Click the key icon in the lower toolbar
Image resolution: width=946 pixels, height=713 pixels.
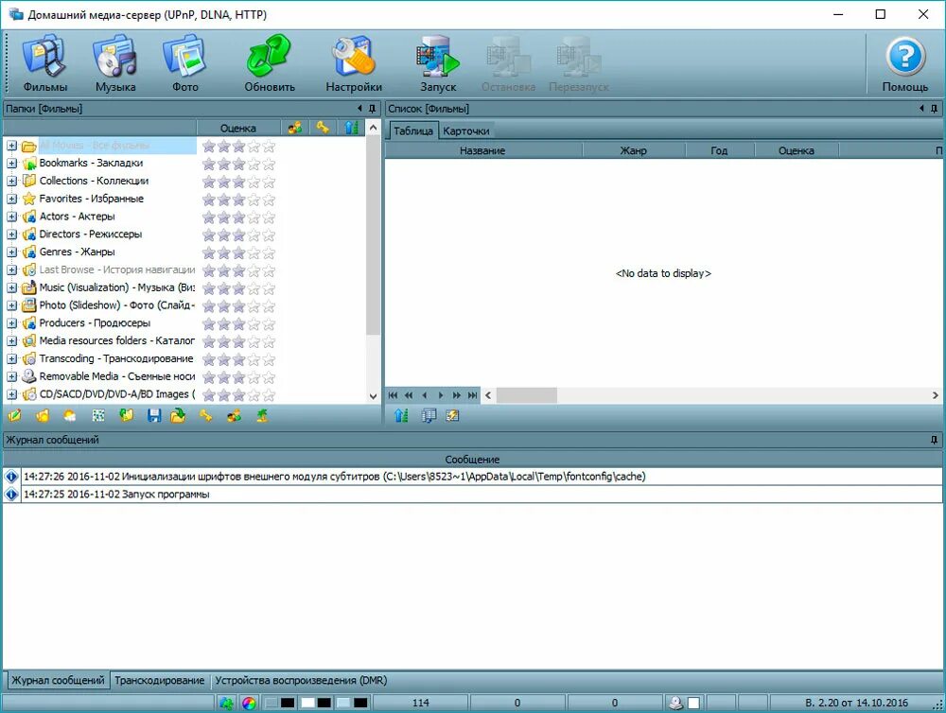tap(207, 415)
